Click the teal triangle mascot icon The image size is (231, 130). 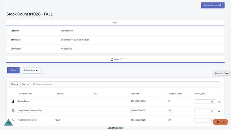pyautogui.click(x=8, y=122)
